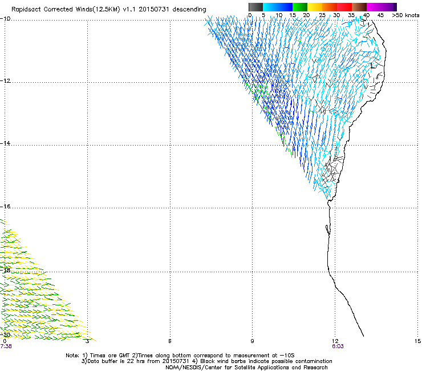The height and width of the screenshot is (371, 422).
Task: Click the magenta 40-45 knots color band
Action: (374, 7)
